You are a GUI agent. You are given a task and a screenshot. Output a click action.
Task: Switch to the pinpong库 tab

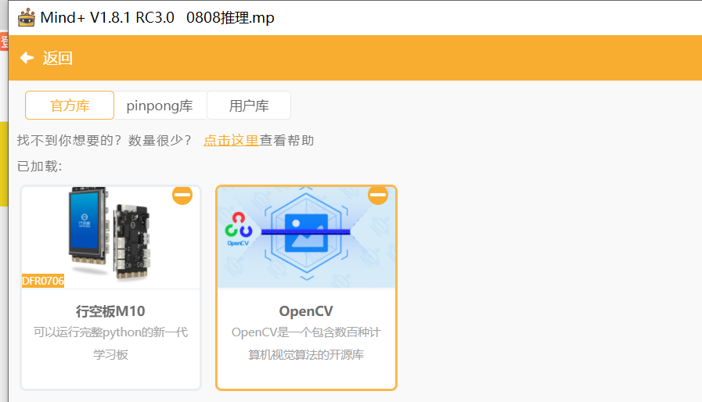coord(160,106)
